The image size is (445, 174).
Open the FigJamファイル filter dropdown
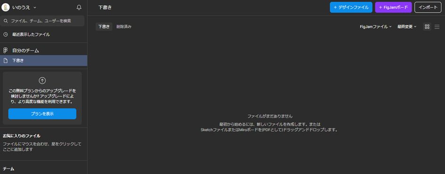pos(376,27)
